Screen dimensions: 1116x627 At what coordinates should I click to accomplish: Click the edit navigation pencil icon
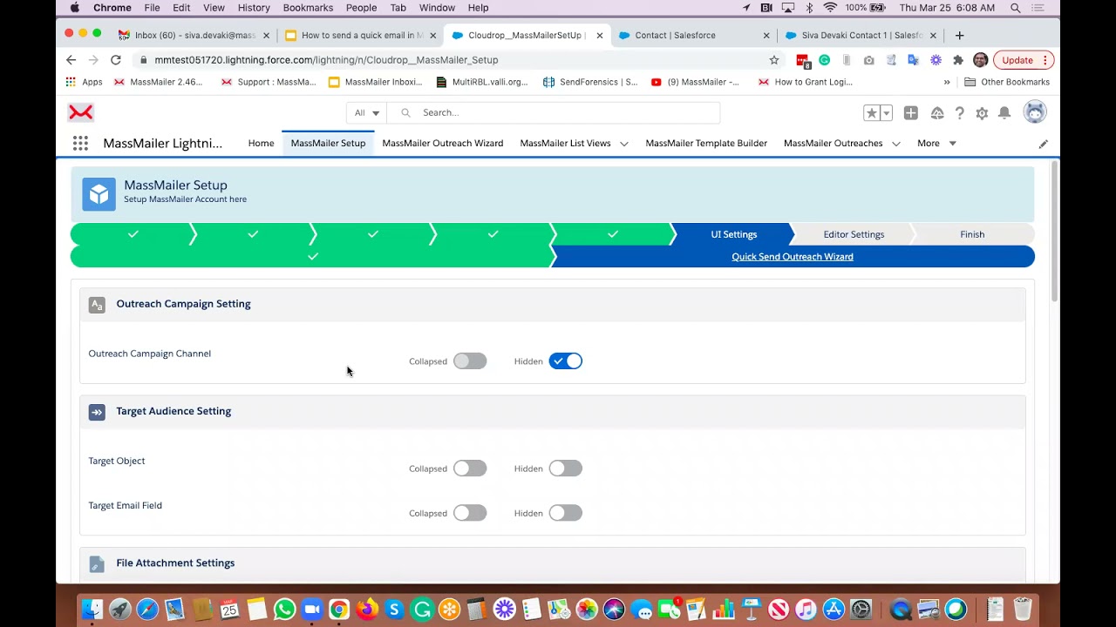click(x=1043, y=144)
